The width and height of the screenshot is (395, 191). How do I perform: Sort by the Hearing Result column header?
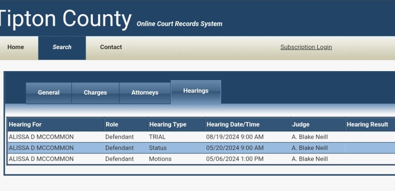(367, 124)
